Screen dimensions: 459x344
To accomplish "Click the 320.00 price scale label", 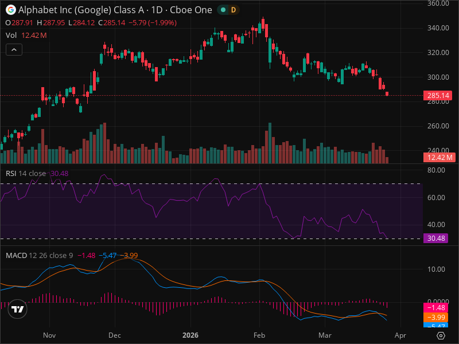I will (x=438, y=53).
